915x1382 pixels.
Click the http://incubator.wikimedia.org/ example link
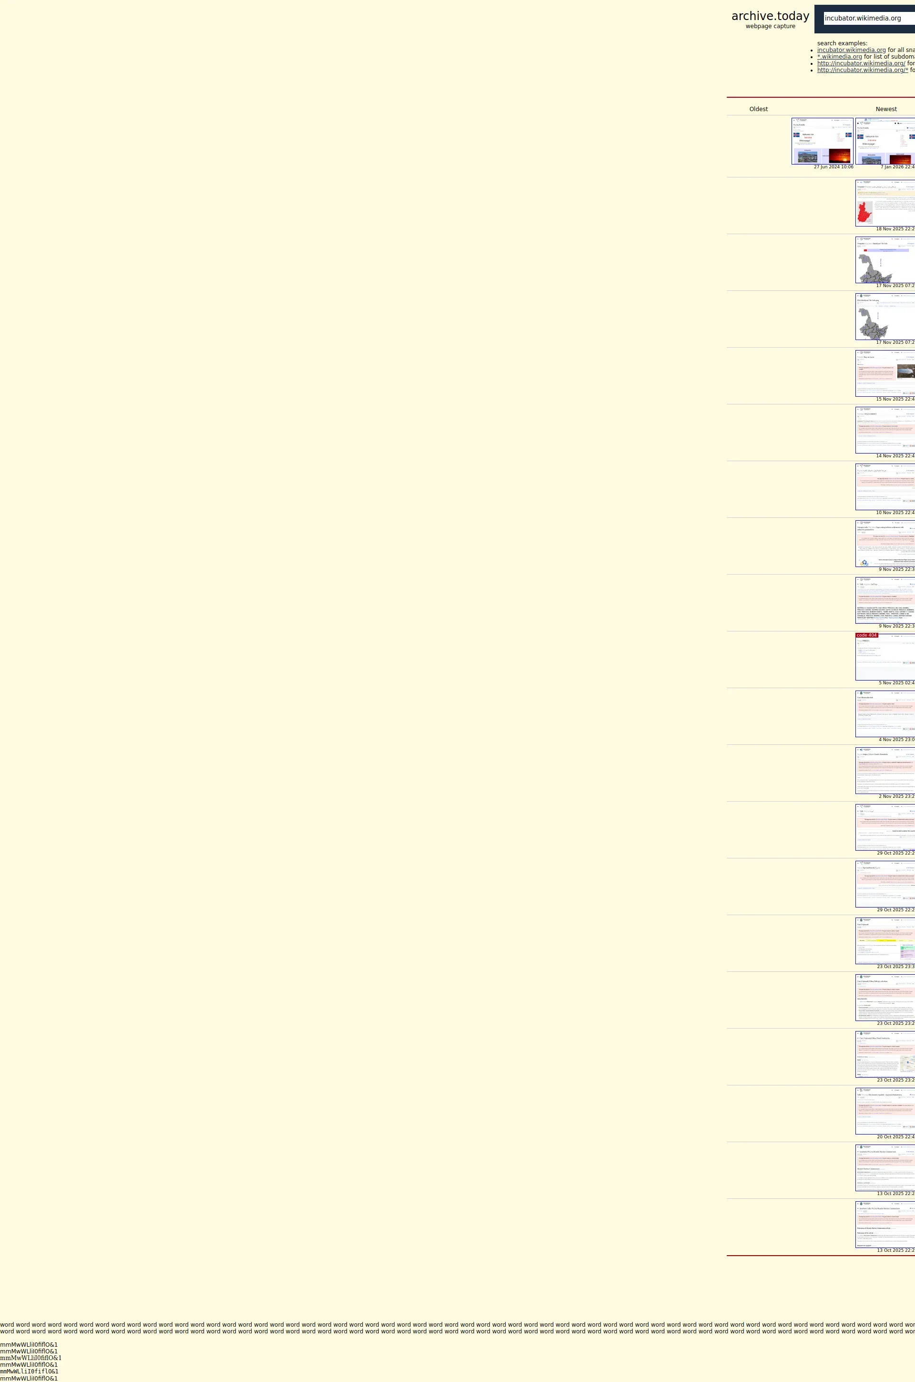click(x=861, y=63)
